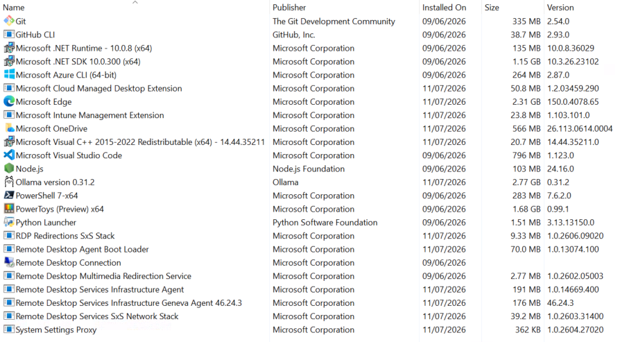Select the Microsoft OneDrive name
The image size is (620, 342).
click(x=51, y=129)
